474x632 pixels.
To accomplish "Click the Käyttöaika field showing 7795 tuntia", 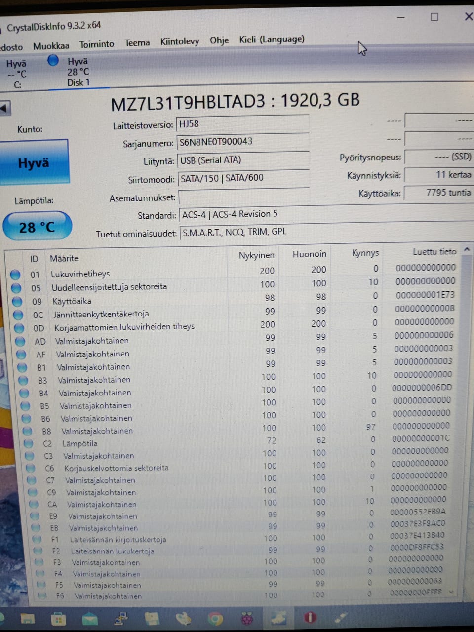I will pos(439,193).
